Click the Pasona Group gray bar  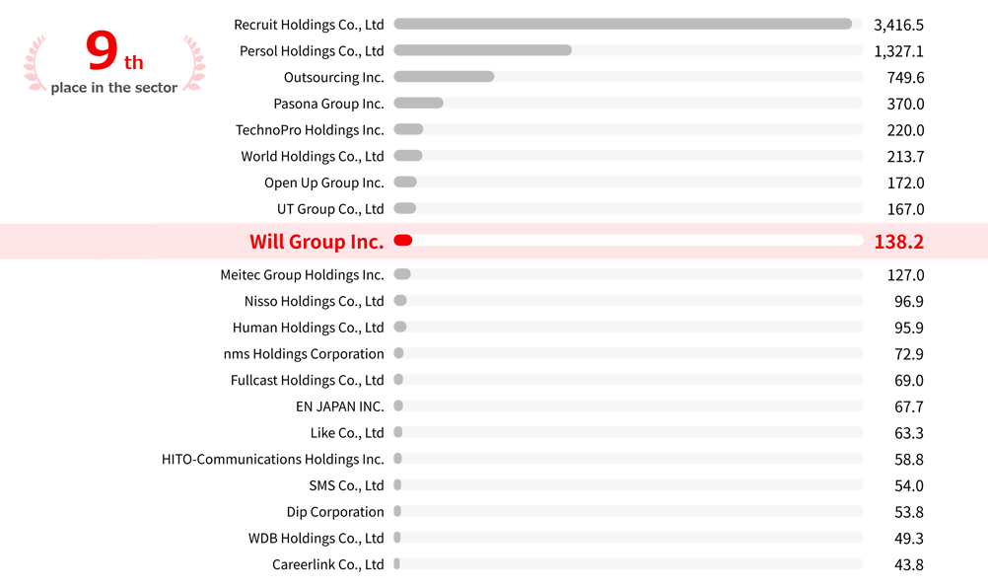click(418, 103)
